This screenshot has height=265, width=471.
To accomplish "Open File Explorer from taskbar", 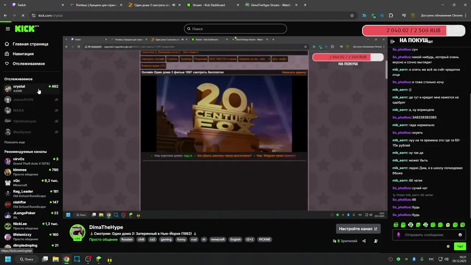I will (x=56, y=259).
